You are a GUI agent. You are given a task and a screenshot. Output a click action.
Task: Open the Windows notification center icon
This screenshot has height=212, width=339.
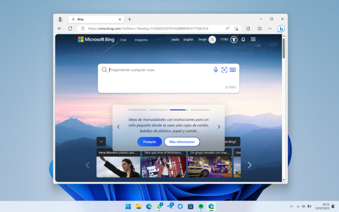[x=333, y=206]
